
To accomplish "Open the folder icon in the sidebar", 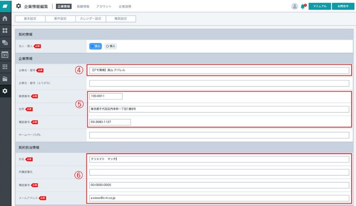I will click(5, 79).
